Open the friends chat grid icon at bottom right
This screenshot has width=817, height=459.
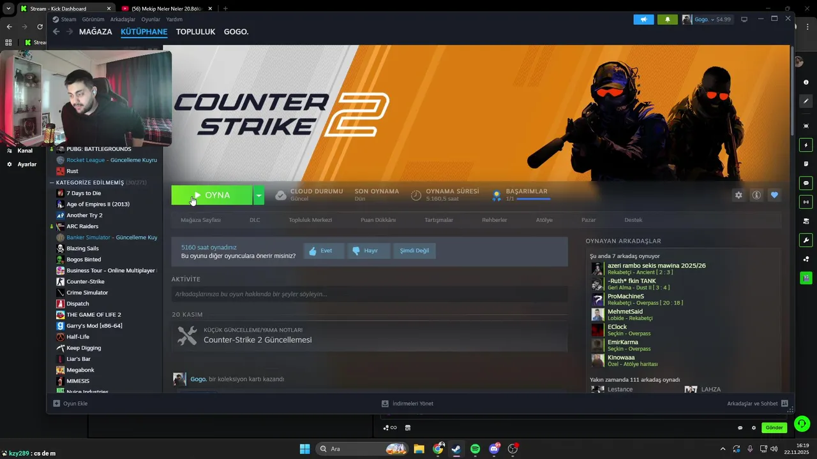point(784,404)
